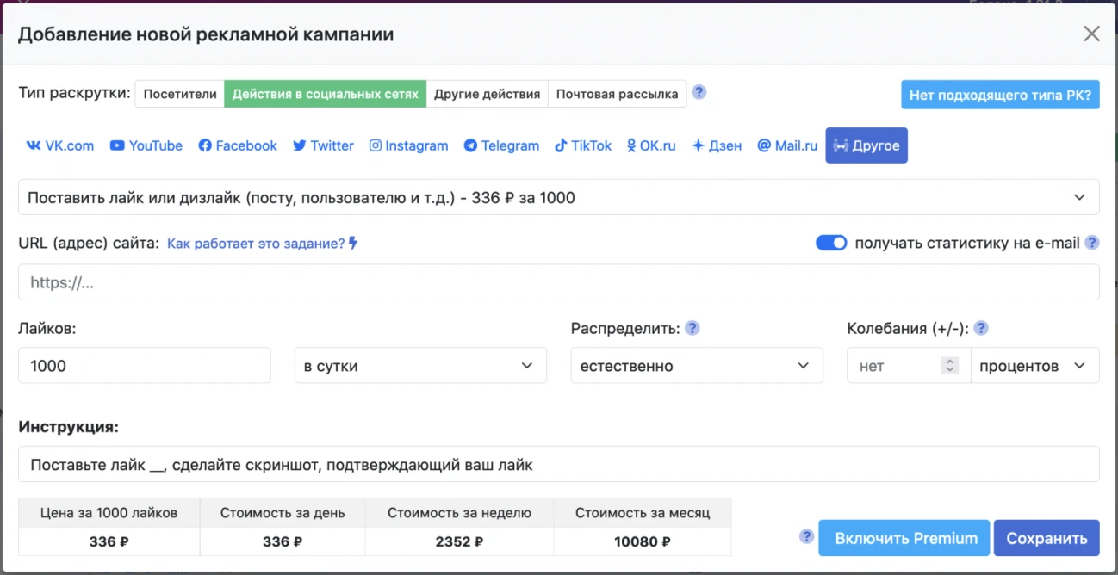
Task: Click the help icon left of Включить Premium
Action: point(806,537)
